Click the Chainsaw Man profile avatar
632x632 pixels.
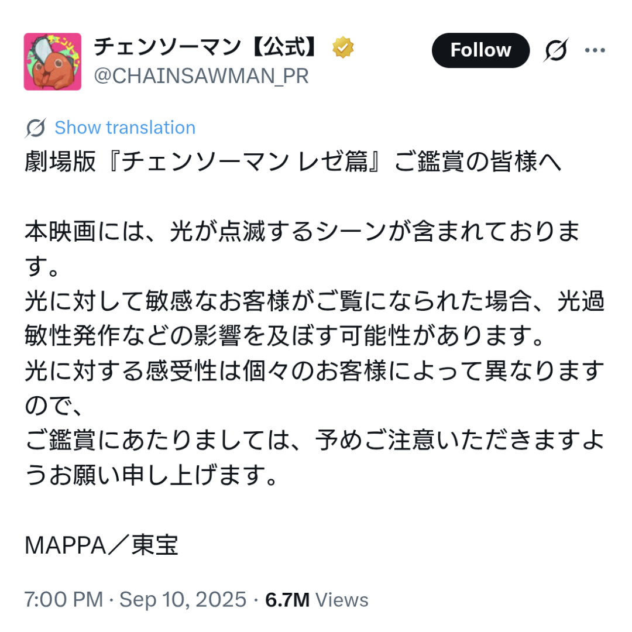[53, 61]
